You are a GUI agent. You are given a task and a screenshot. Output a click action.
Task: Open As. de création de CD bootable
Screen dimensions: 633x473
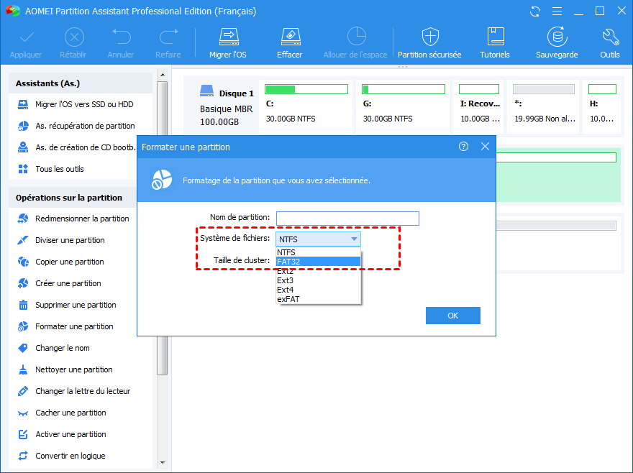77,147
